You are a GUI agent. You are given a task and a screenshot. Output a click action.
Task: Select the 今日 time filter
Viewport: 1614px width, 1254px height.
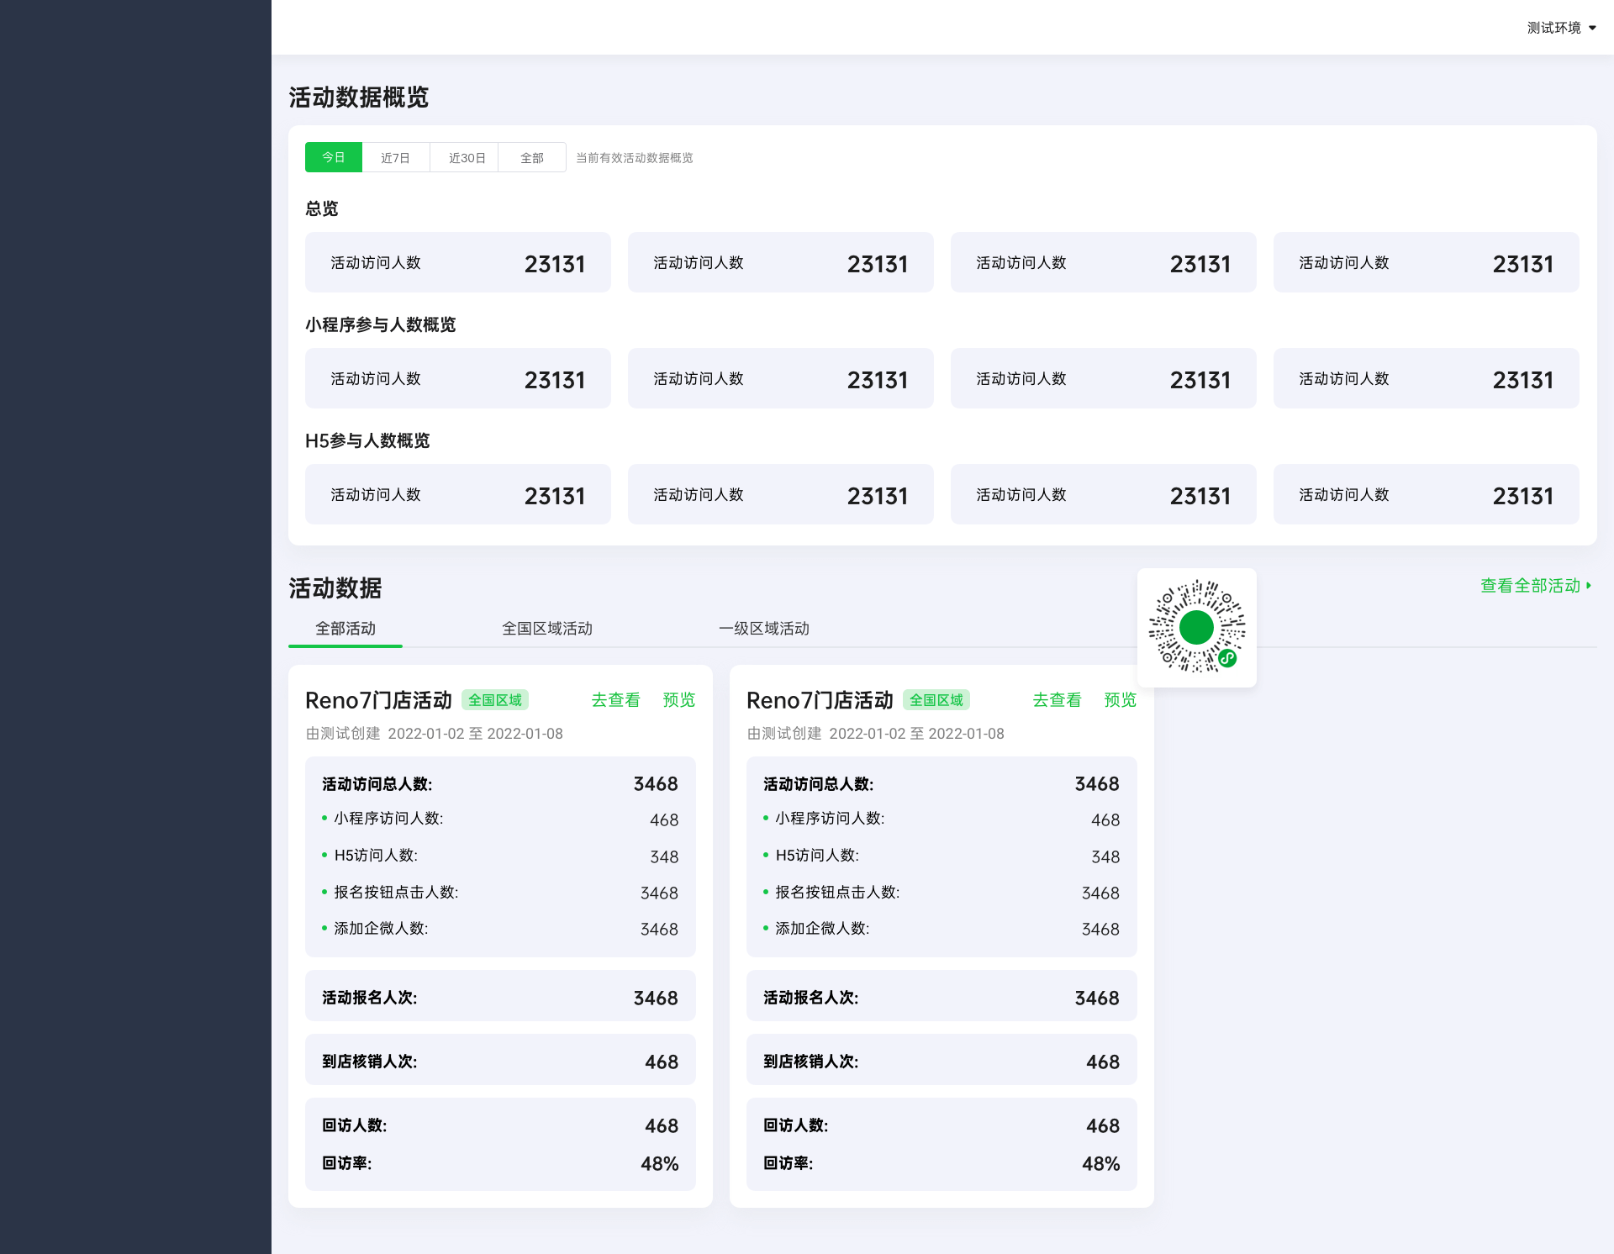click(x=334, y=157)
